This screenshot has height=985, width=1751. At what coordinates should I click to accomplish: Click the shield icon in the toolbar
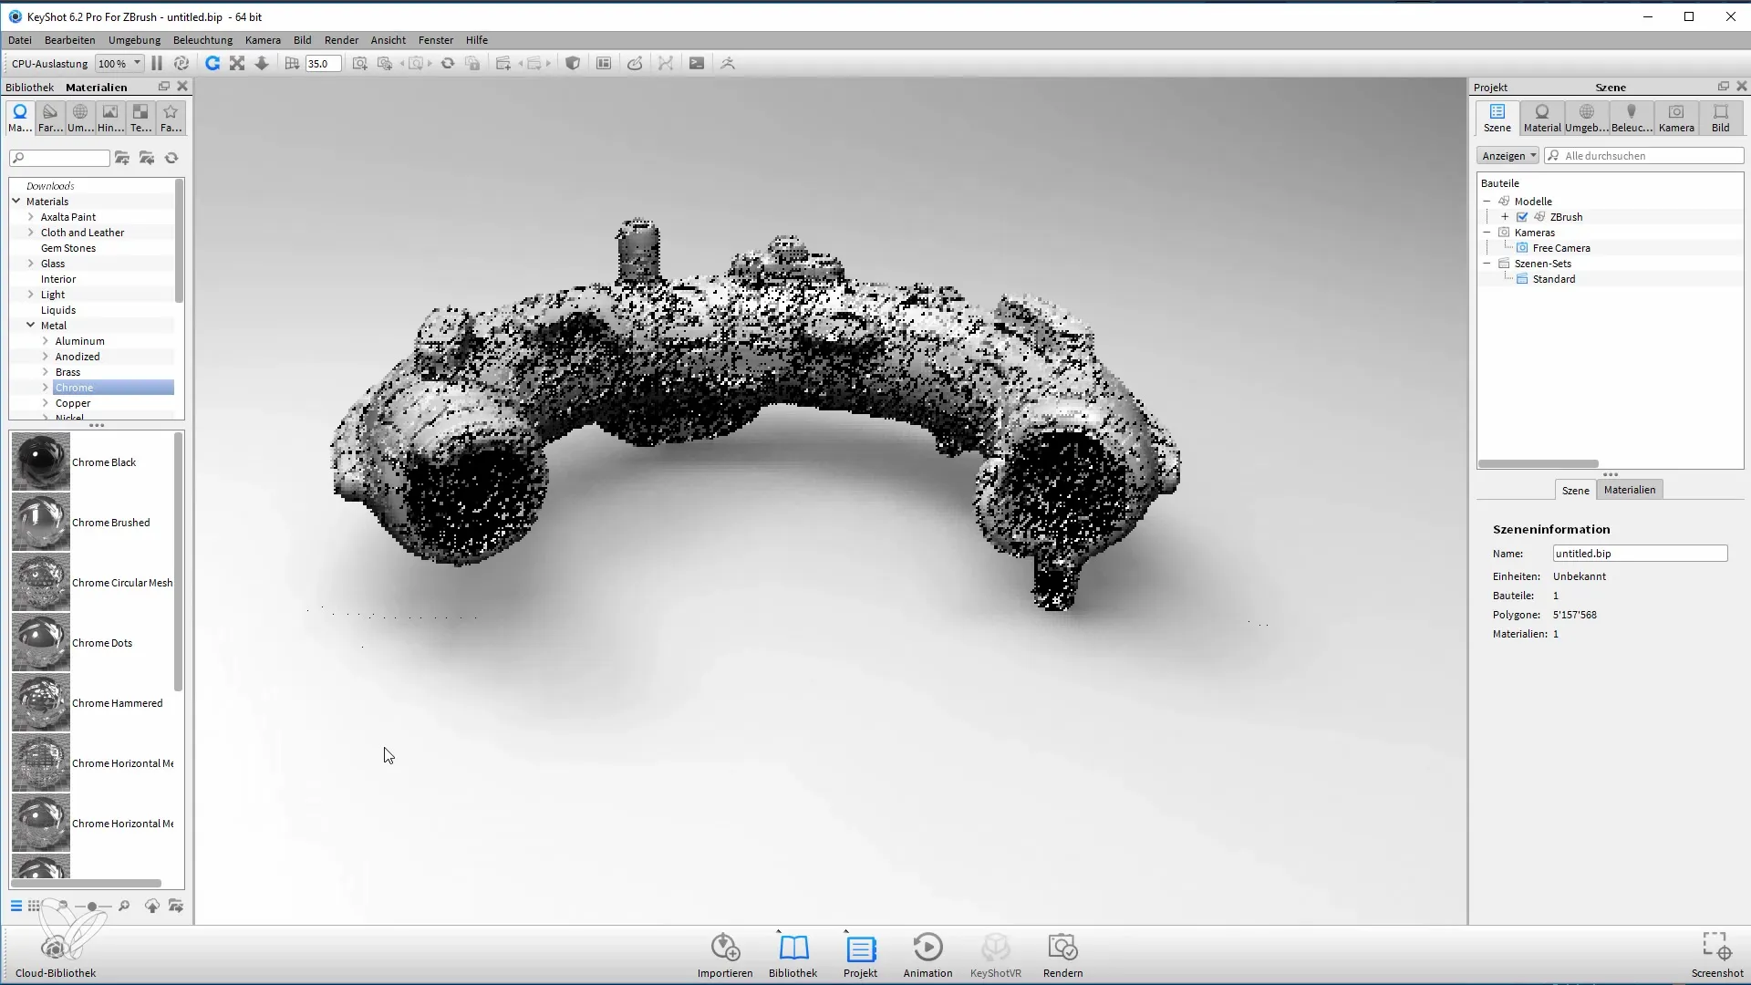[x=573, y=63]
